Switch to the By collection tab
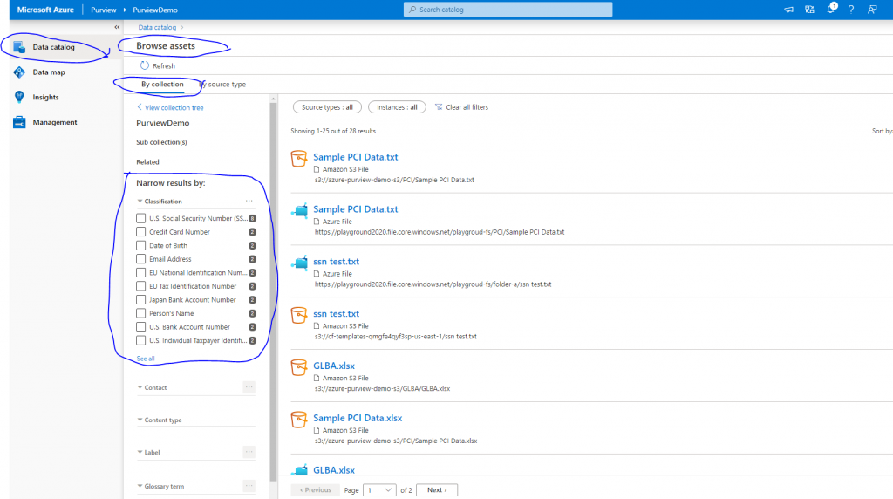 point(162,85)
